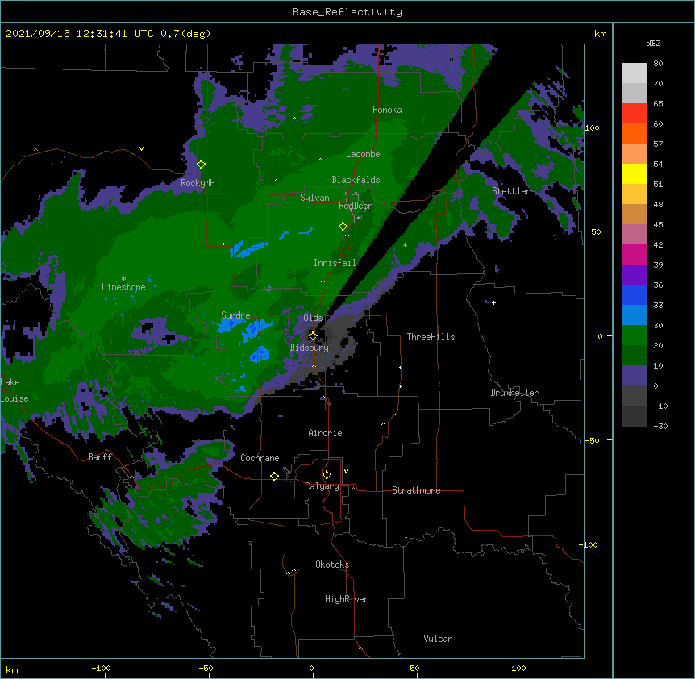Select the Banff label

click(x=100, y=457)
